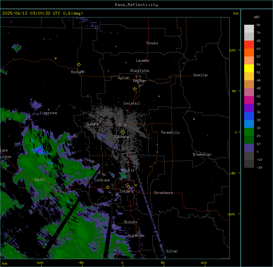Click the Strathmore label
The height and width of the screenshot is (267, 273).
pos(163,193)
